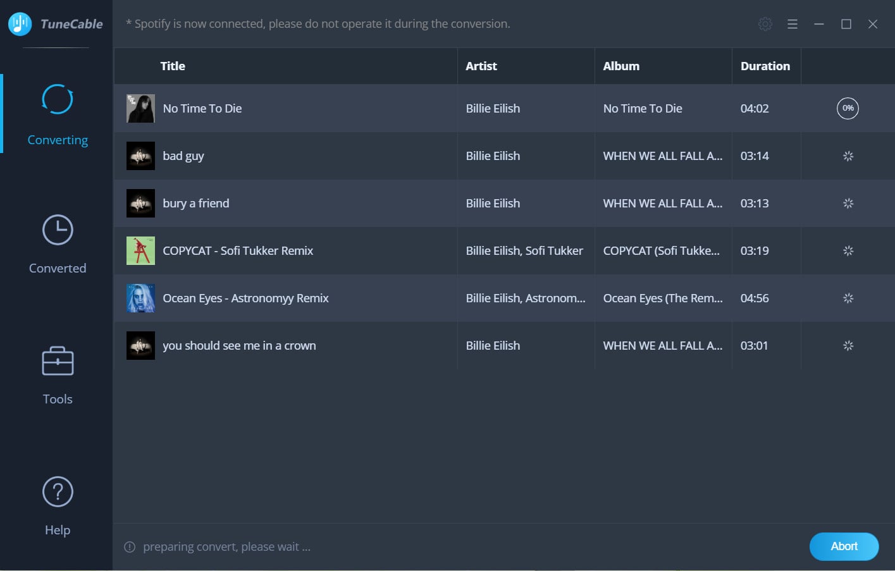Click the COPYCAT remix cover art
The image size is (895, 571).
[x=140, y=251]
